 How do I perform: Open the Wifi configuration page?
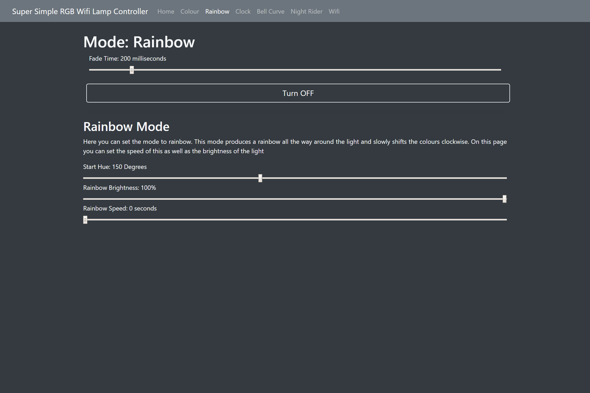click(334, 11)
